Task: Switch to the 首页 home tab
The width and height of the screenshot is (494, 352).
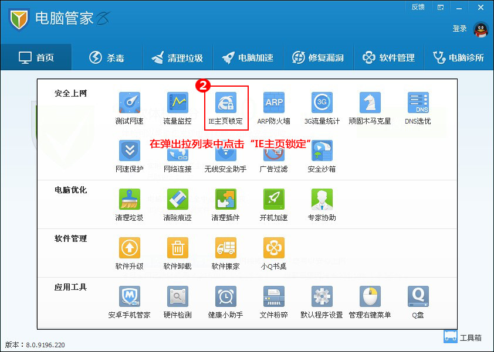Action: (36, 57)
